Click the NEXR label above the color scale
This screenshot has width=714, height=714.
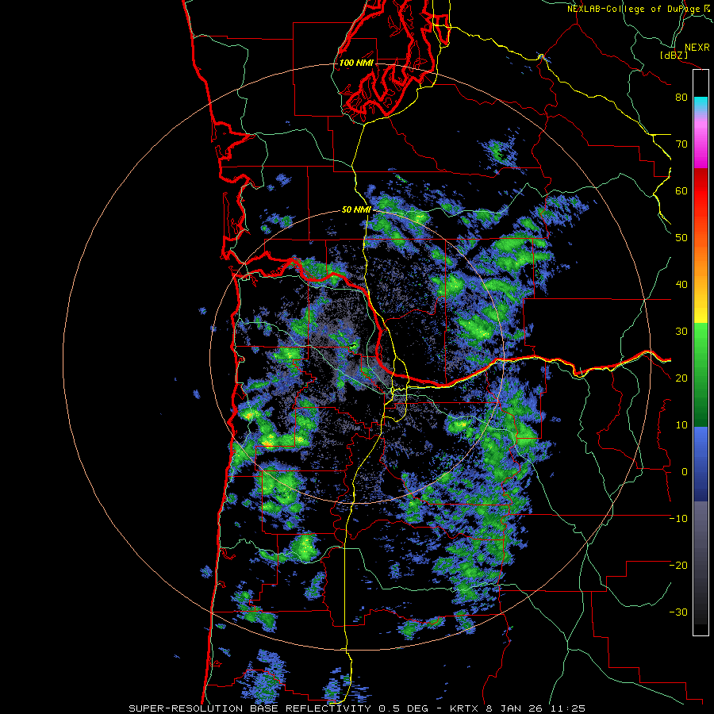point(697,48)
